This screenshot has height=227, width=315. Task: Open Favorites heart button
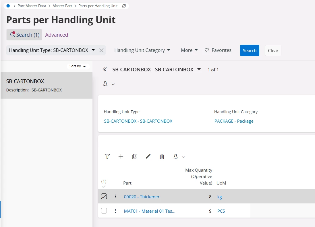point(218,50)
